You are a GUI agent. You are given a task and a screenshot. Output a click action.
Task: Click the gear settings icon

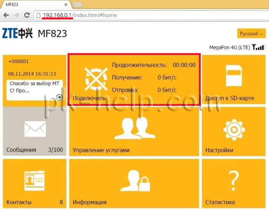234,129
